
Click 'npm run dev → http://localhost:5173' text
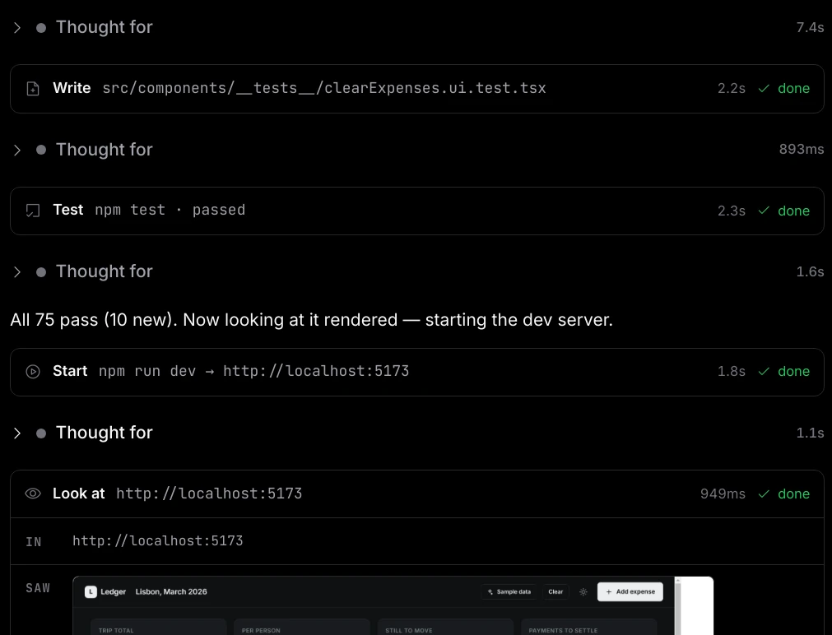[253, 371]
